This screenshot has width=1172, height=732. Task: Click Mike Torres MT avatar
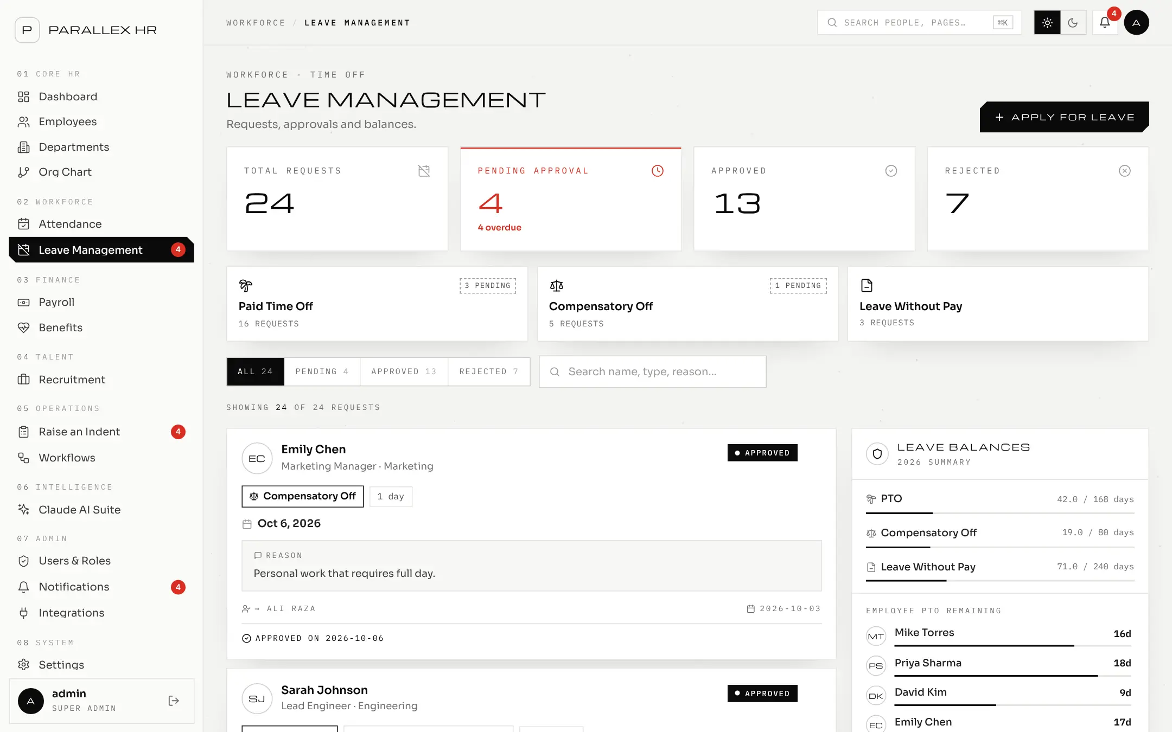(x=876, y=636)
